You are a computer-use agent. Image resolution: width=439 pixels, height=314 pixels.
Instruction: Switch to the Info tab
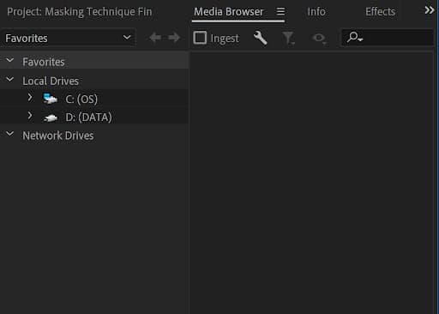[x=316, y=12]
